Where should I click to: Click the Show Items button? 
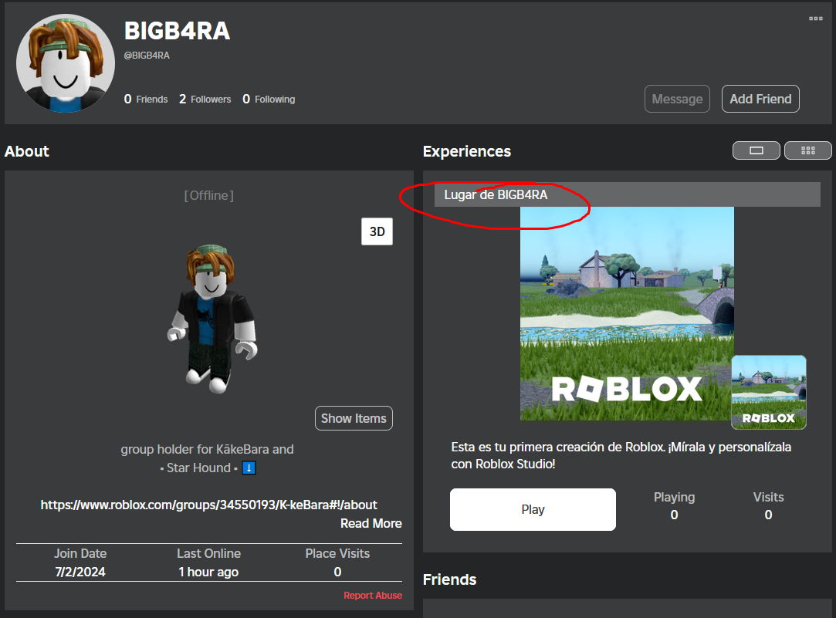tap(354, 418)
